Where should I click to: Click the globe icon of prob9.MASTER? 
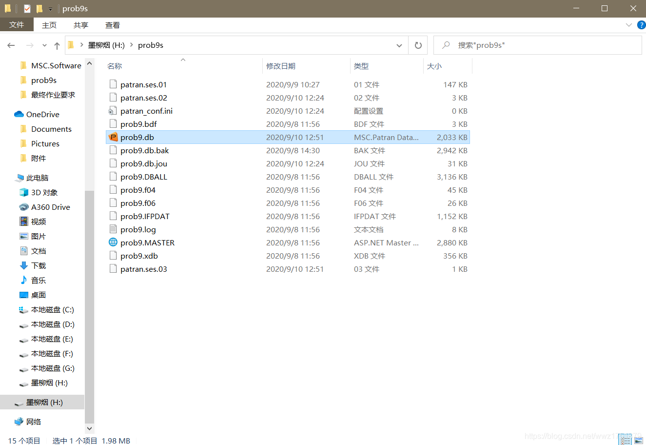(113, 243)
